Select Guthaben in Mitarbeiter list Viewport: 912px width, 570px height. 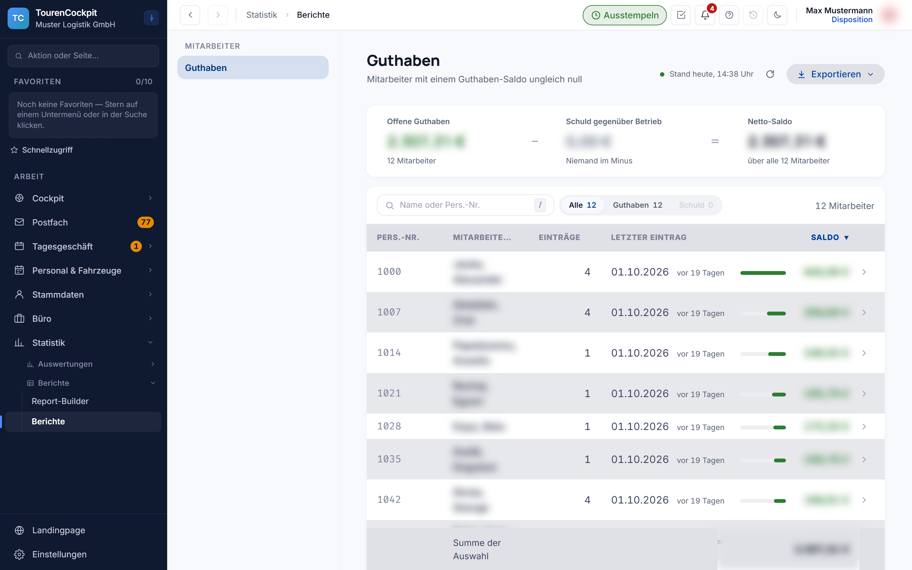point(253,68)
